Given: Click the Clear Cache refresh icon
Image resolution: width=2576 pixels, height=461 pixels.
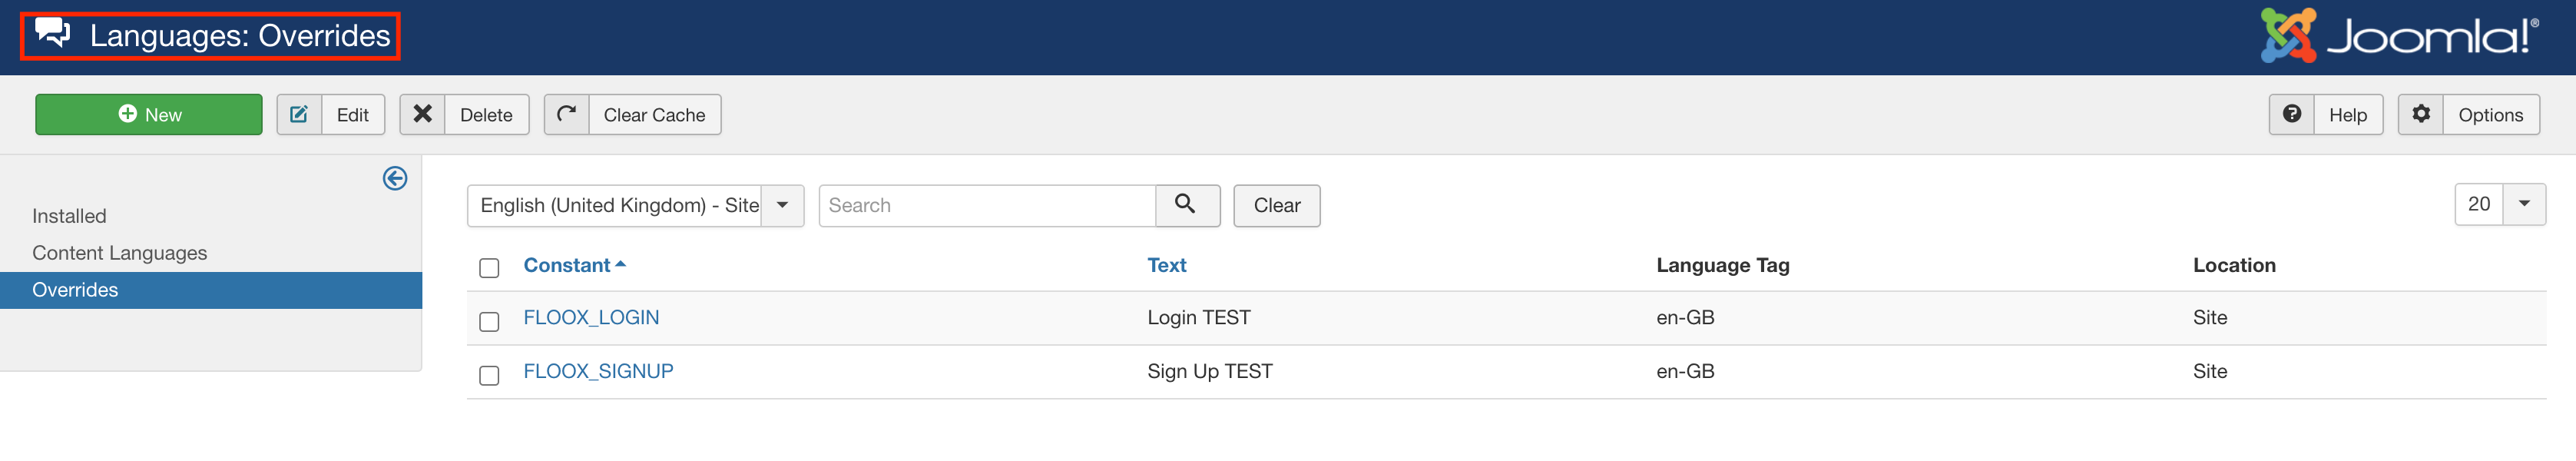Looking at the screenshot, I should click(x=567, y=114).
